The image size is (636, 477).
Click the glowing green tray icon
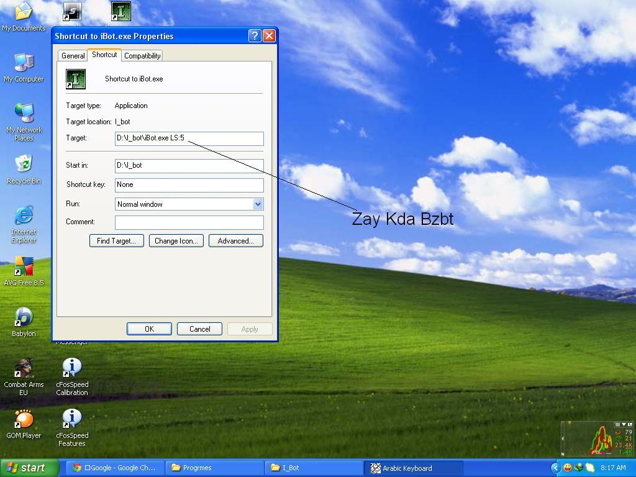click(590, 468)
